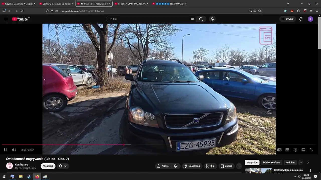Open options menu for Kostrzewskiego video
This screenshot has width=321, height=180.
tap(310, 170)
